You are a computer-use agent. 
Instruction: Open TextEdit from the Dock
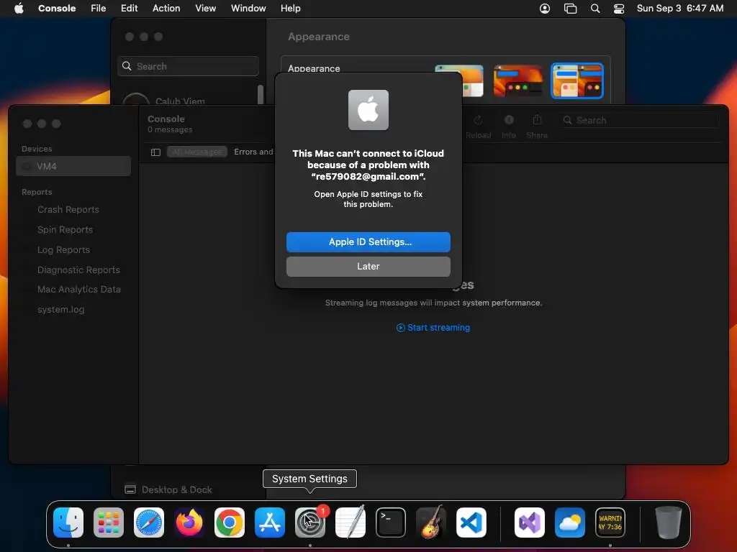pyautogui.click(x=351, y=523)
